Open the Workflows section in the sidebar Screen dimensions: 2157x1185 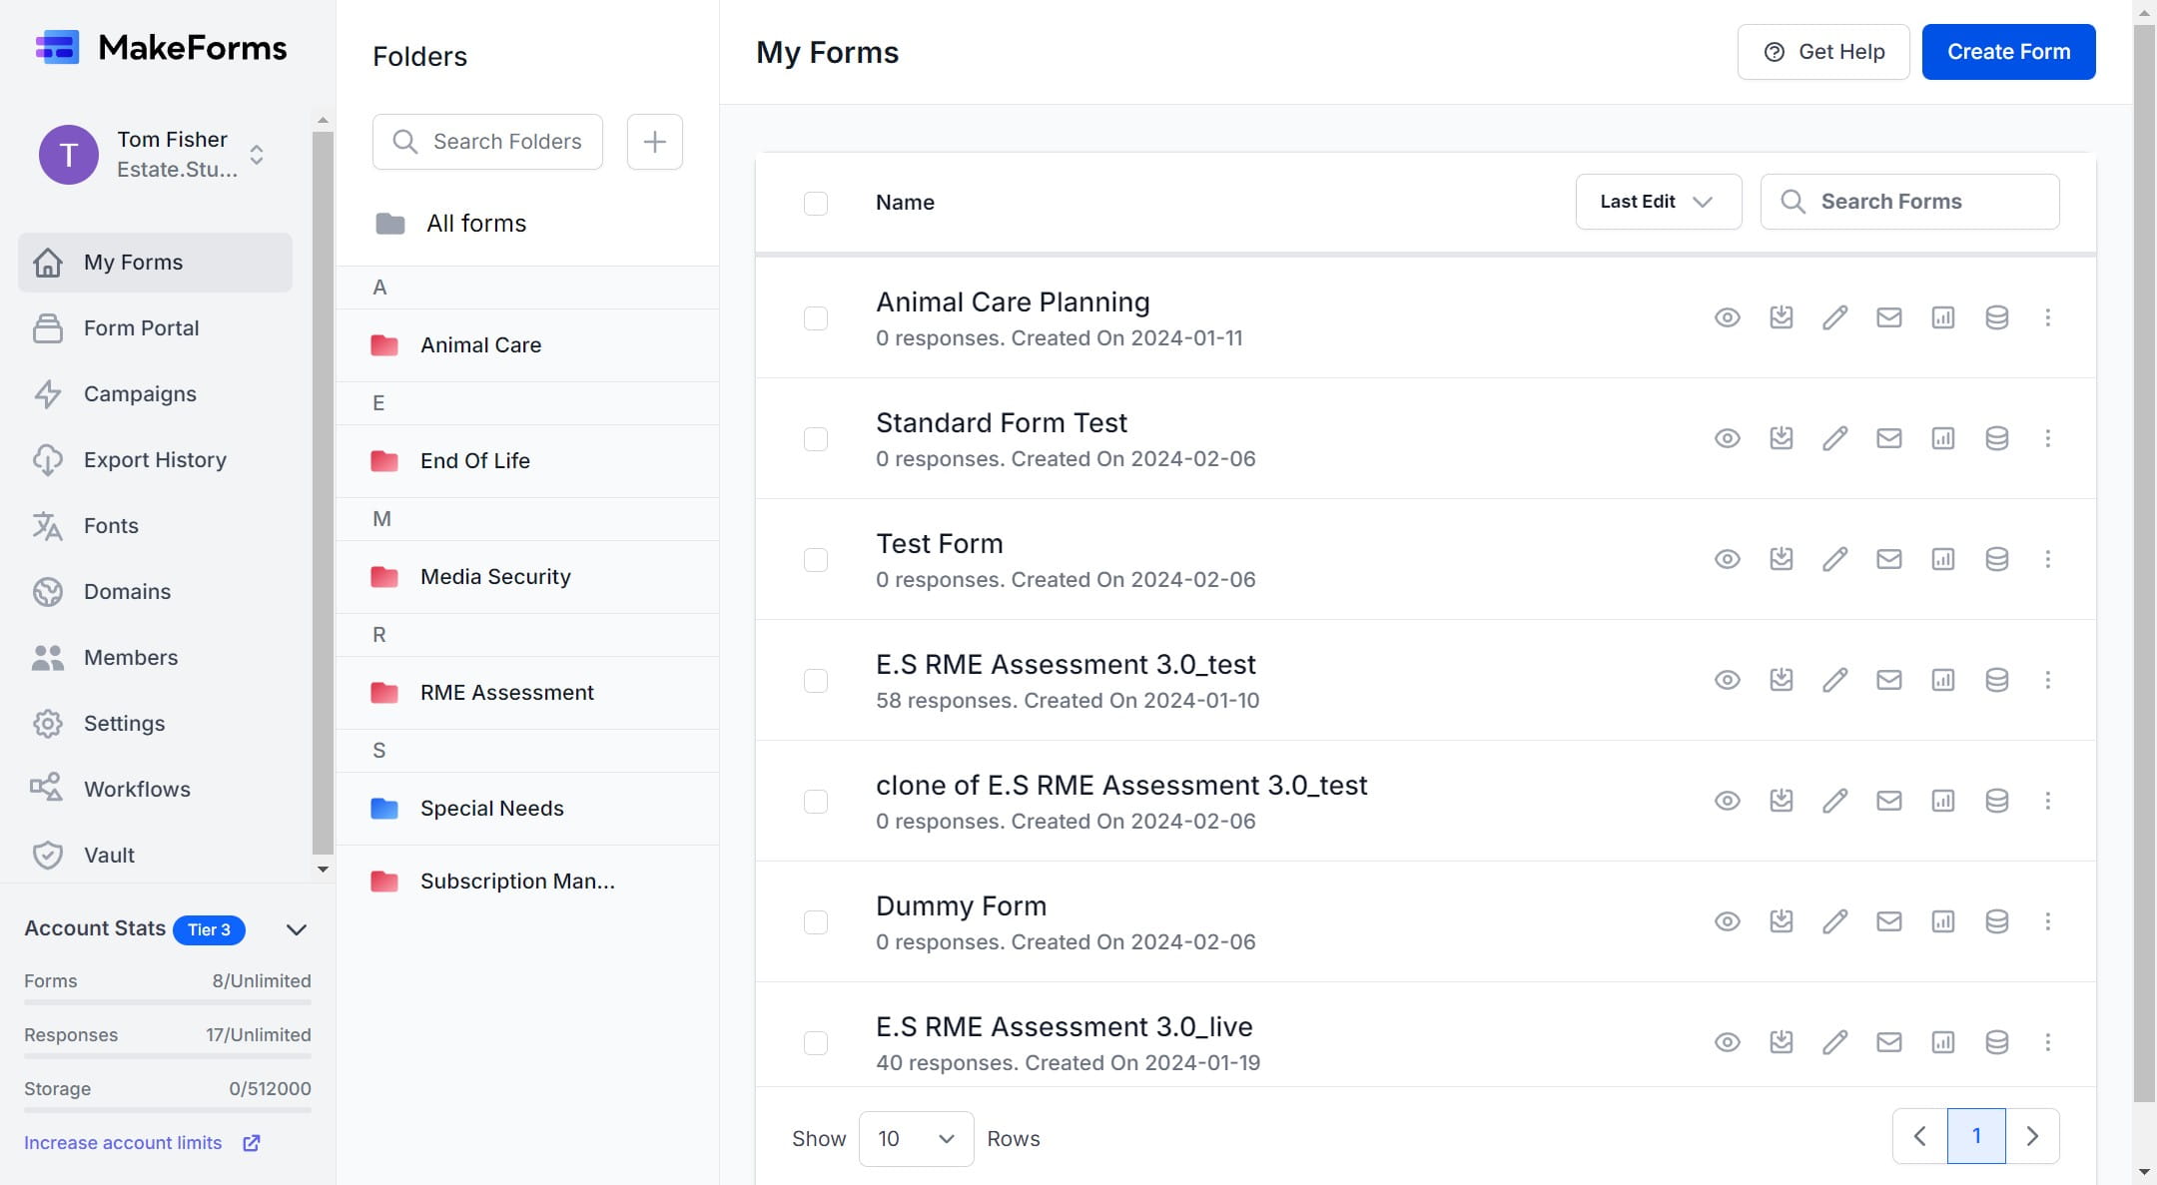click(x=137, y=789)
